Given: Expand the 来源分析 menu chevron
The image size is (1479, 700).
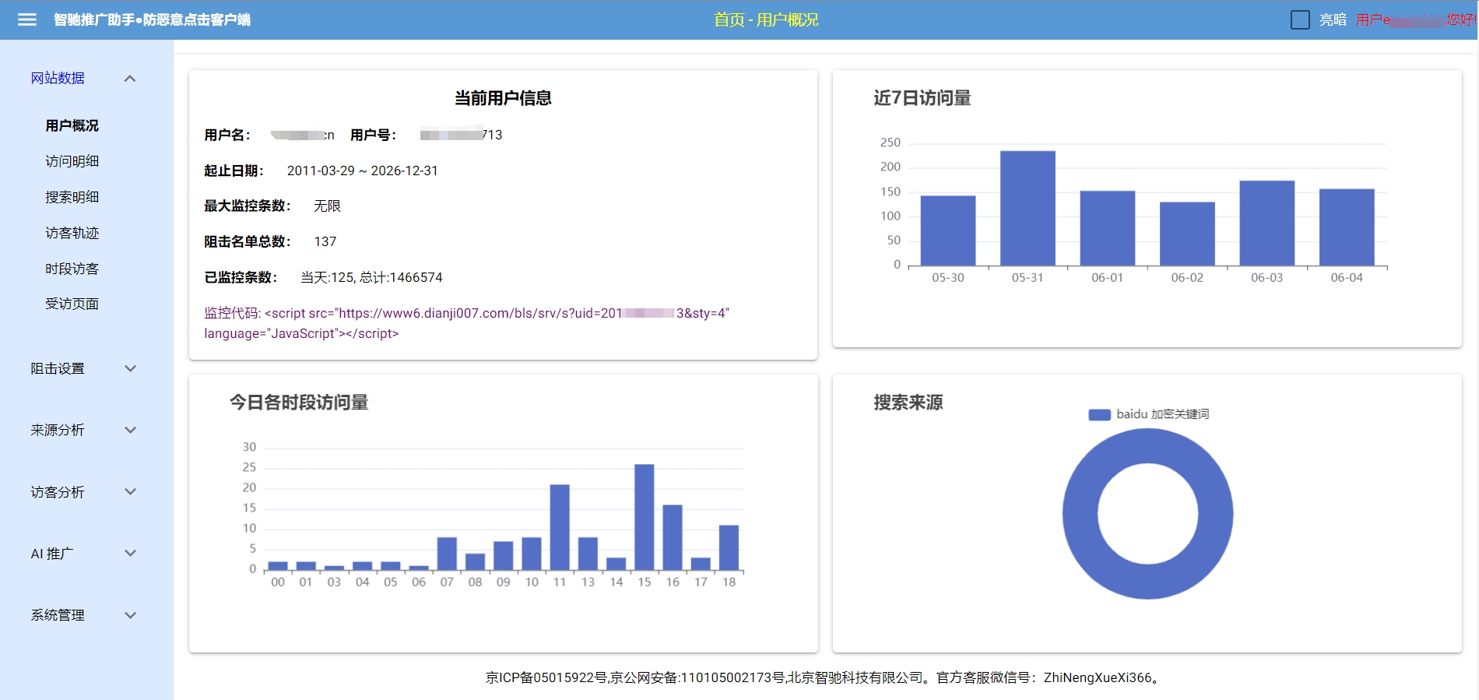Looking at the screenshot, I should [130, 430].
